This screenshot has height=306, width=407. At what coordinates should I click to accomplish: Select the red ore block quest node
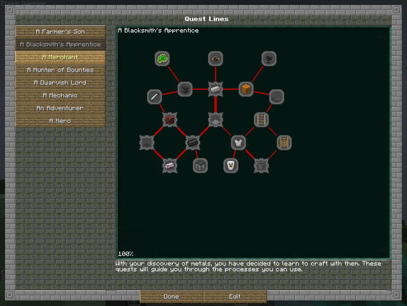pos(170,120)
